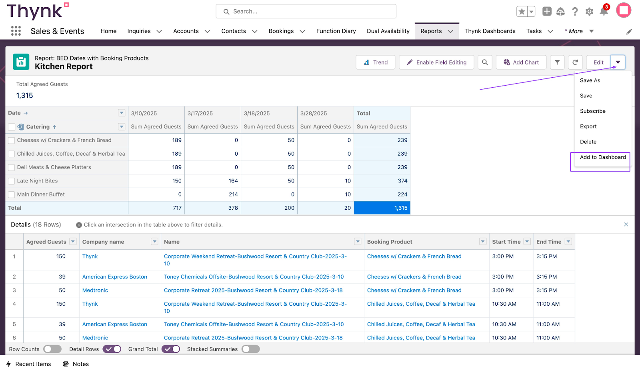Open the help question mark icon
This screenshot has width=640, height=373.
click(x=575, y=12)
